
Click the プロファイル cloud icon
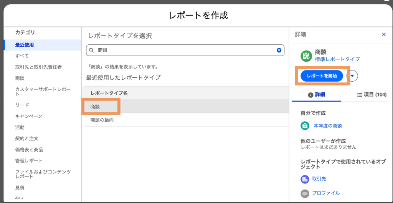pyautogui.click(x=305, y=193)
